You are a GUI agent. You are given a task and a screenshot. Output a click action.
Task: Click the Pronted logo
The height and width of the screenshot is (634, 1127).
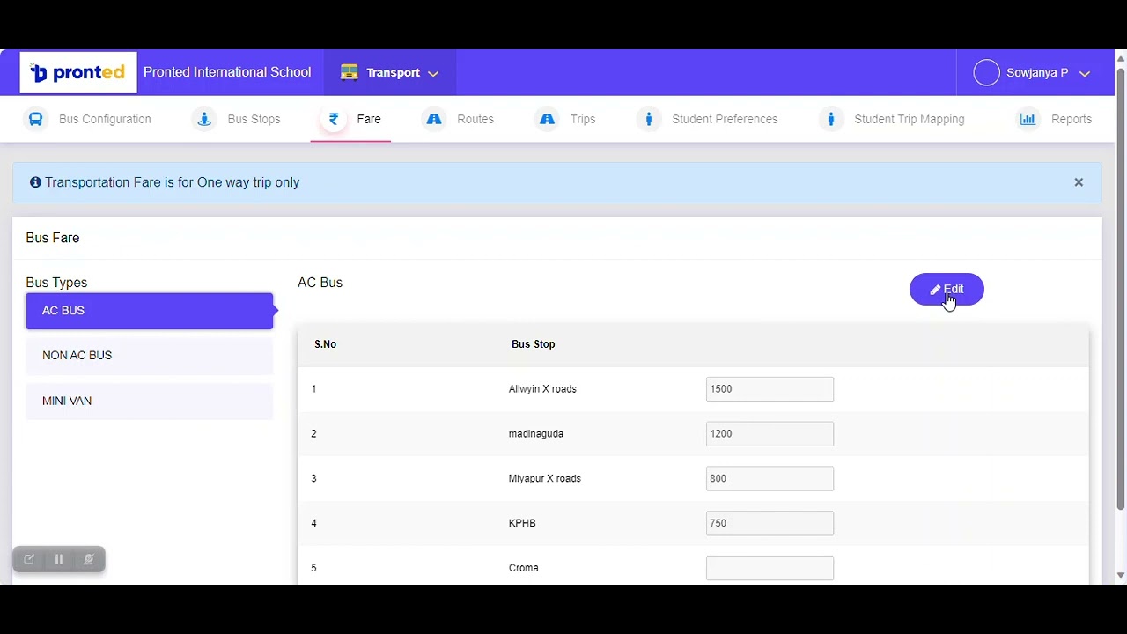click(x=78, y=72)
